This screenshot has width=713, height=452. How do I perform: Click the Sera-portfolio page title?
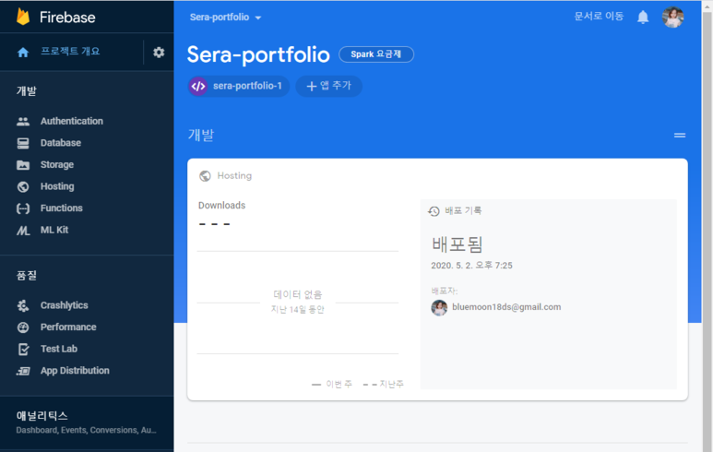(x=258, y=54)
